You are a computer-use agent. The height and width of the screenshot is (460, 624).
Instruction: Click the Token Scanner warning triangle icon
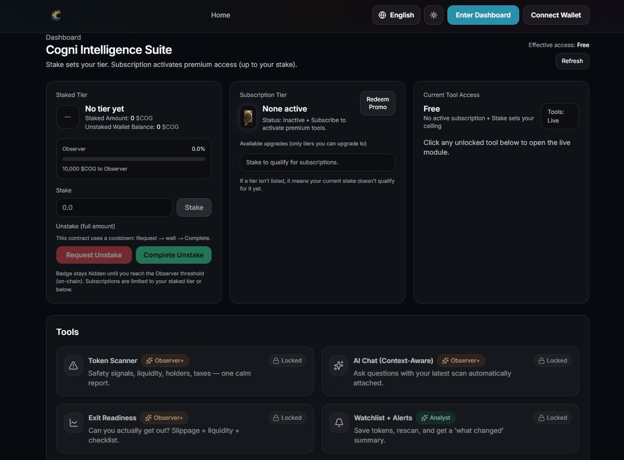(x=73, y=366)
